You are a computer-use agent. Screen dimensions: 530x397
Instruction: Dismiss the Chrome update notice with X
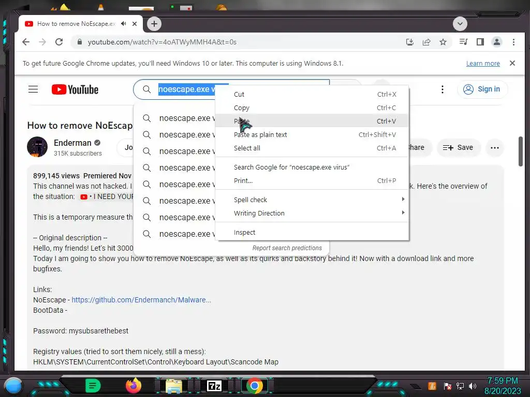(512, 63)
